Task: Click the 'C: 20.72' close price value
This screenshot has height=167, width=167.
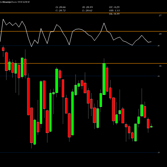Action: [60, 11]
